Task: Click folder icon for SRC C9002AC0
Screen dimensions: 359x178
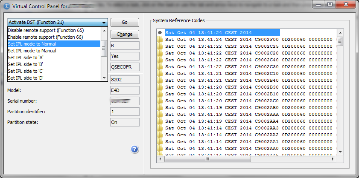Action: tap(160, 101)
